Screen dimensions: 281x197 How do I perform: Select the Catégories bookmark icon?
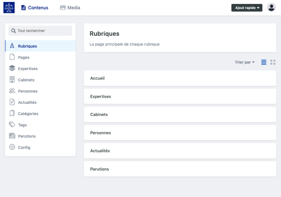coord(12,113)
